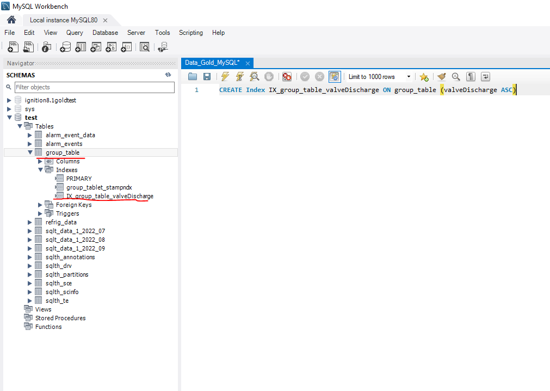550x391 pixels.
Task: Beautify the SQL with broom icon
Action: point(441,77)
